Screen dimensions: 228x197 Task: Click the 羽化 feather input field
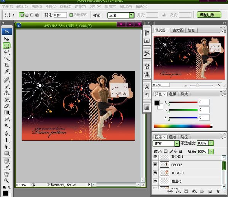(60, 15)
